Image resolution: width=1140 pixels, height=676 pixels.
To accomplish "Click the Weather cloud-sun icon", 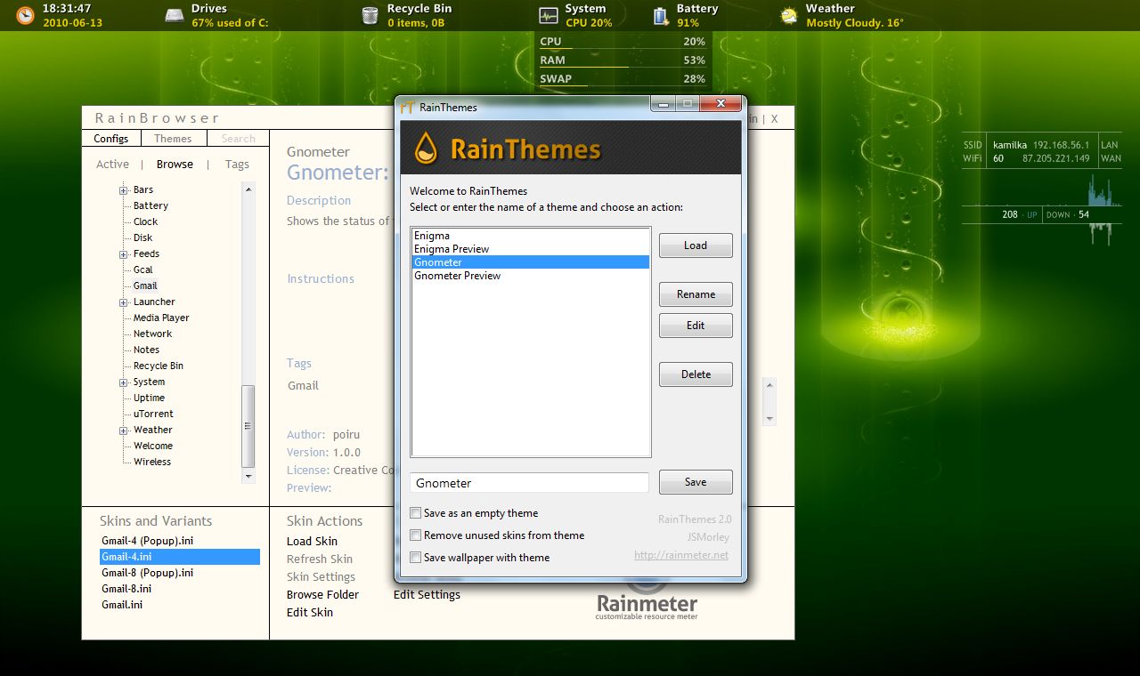I will click(x=789, y=15).
